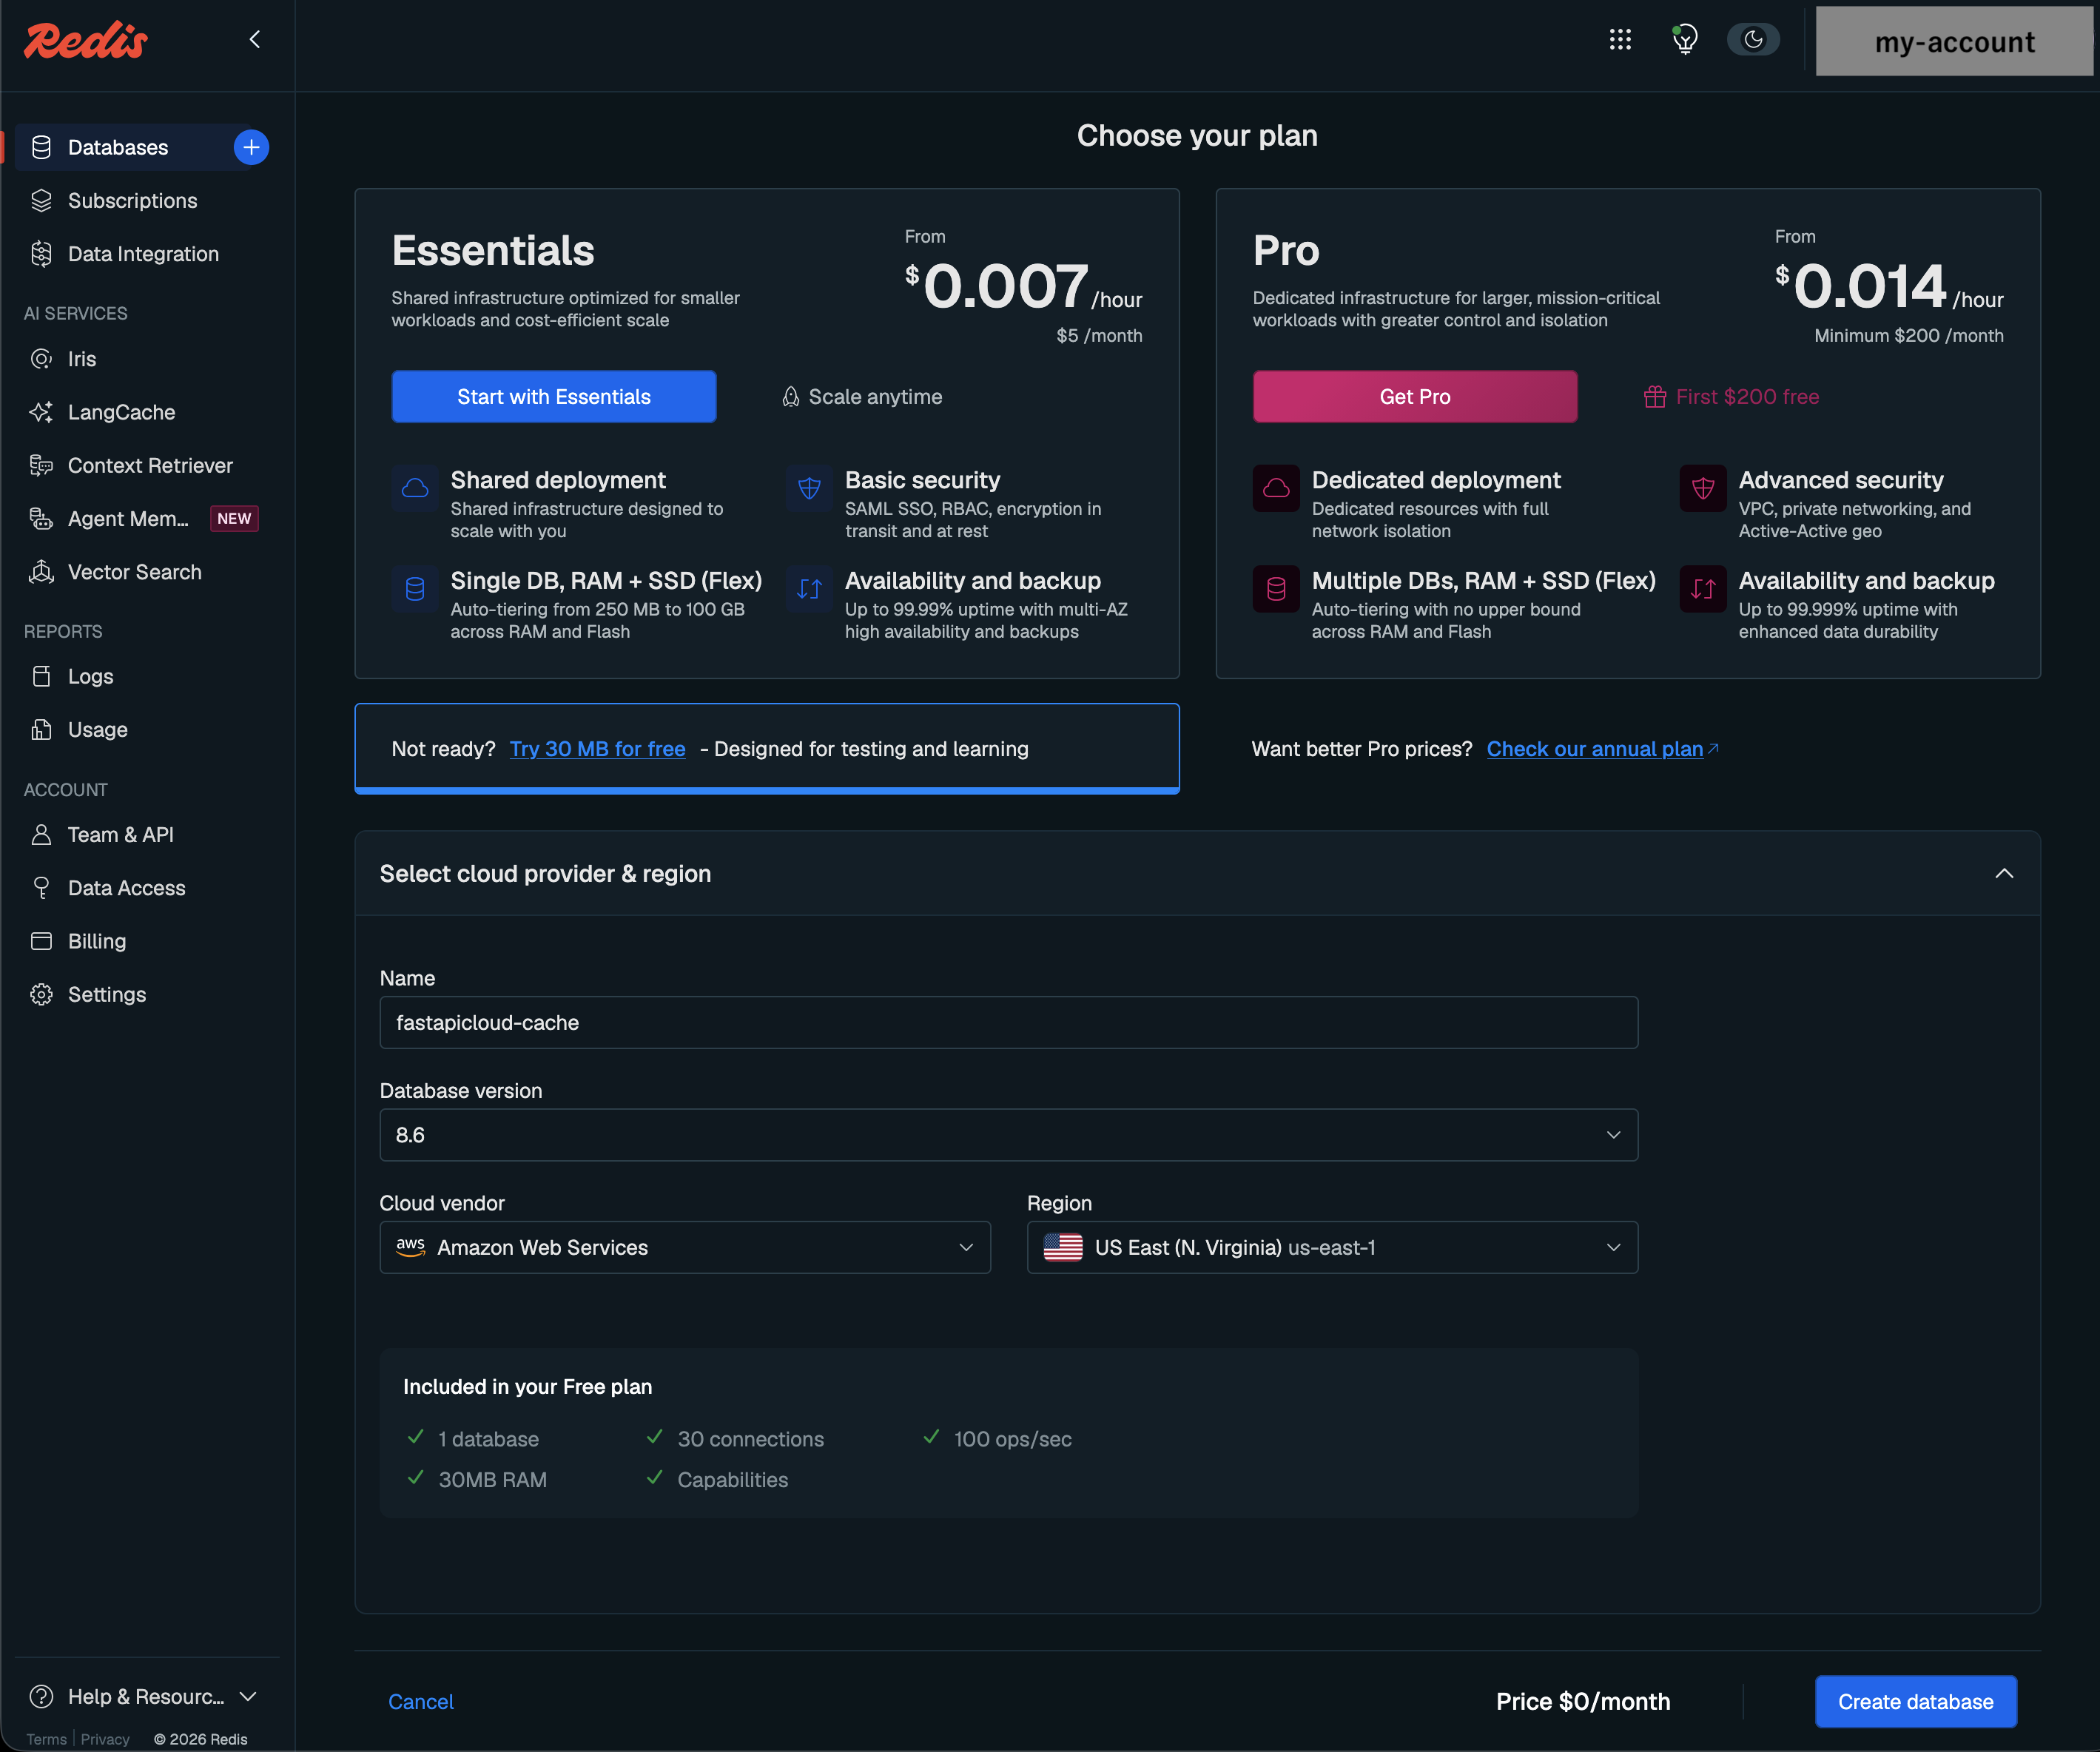The height and width of the screenshot is (1752, 2100).
Task: Click the Shared deployment cloud icon
Action: click(x=415, y=488)
